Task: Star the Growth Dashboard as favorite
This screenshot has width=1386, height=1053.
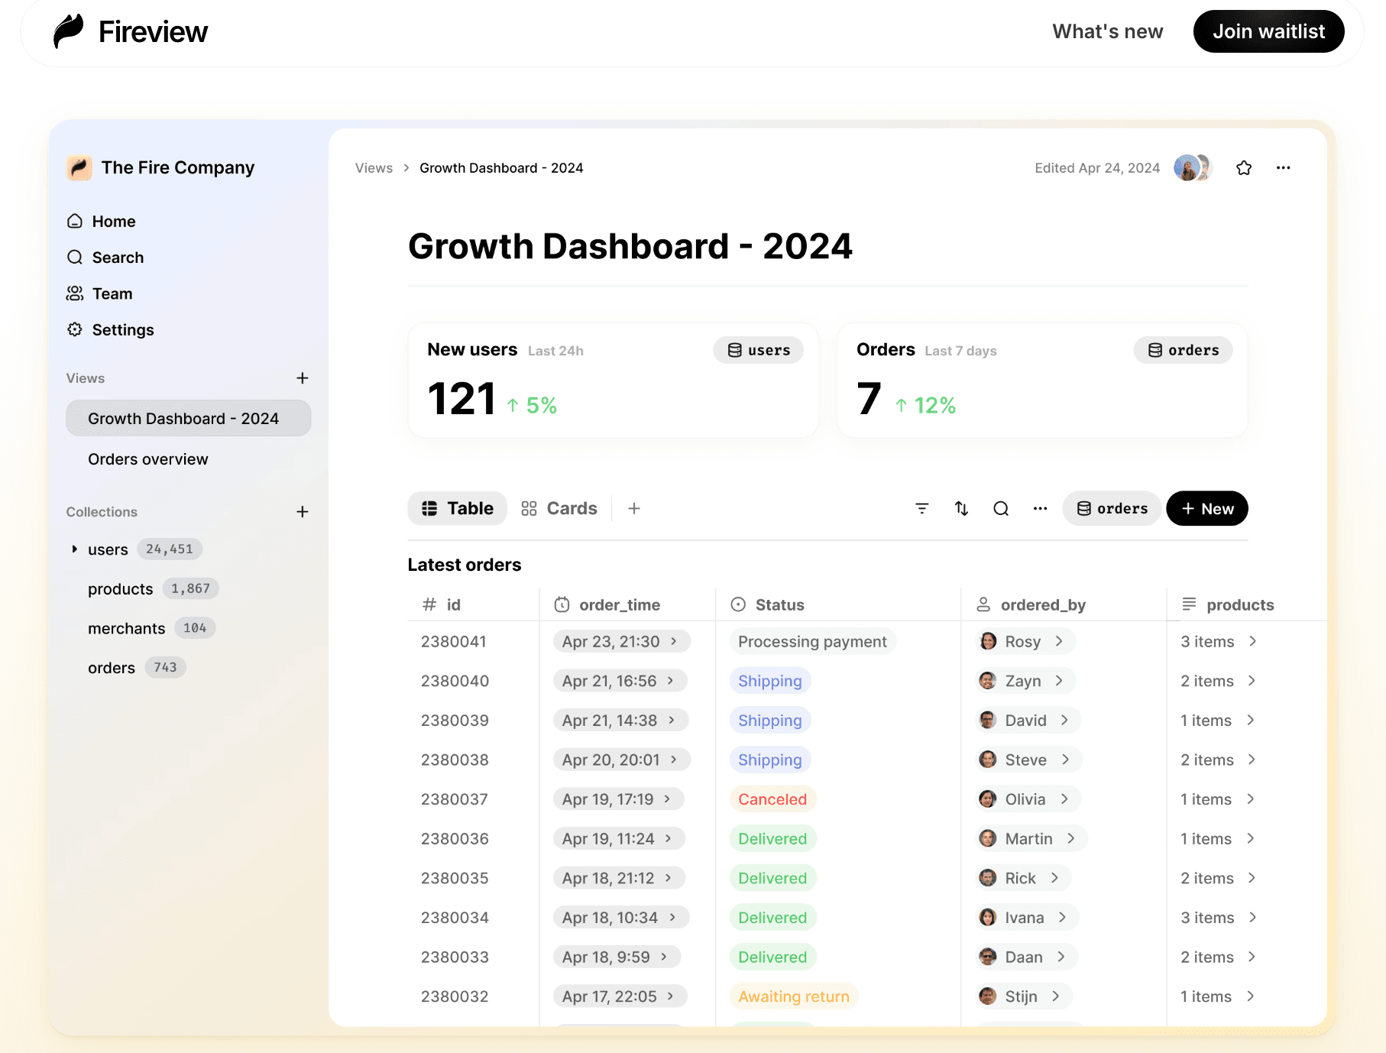Action: click(1244, 168)
